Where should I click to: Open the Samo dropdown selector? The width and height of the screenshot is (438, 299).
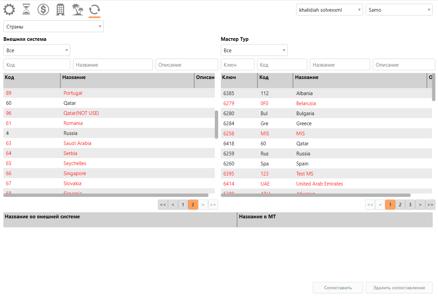[399, 10]
